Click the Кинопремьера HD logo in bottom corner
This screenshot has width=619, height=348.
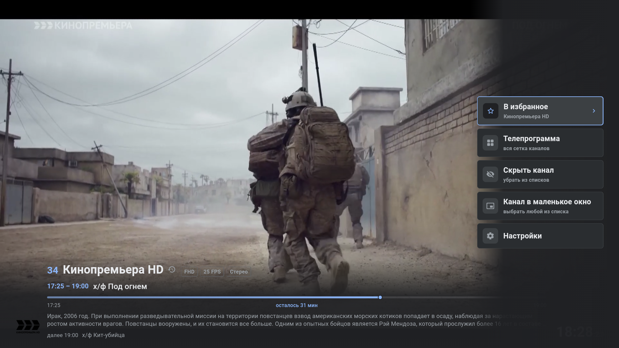pyautogui.click(x=28, y=326)
